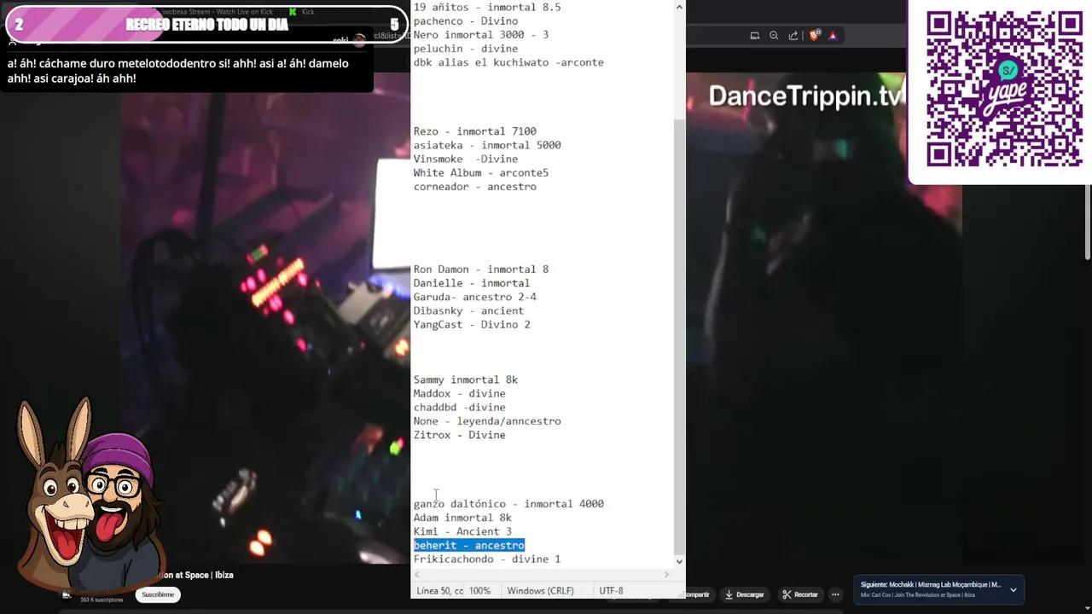Click the line Nero inmortal 3000 - 3
The height and width of the screenshot is (614, 1092).
(x=481, y=35)
